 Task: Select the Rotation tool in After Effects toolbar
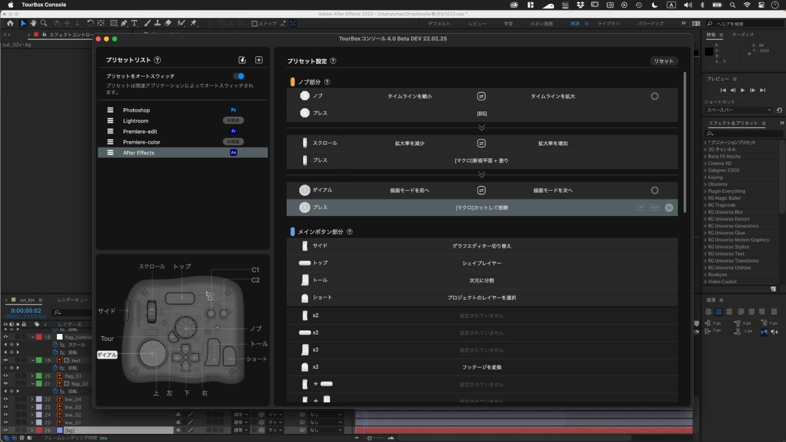coord(90,23)
